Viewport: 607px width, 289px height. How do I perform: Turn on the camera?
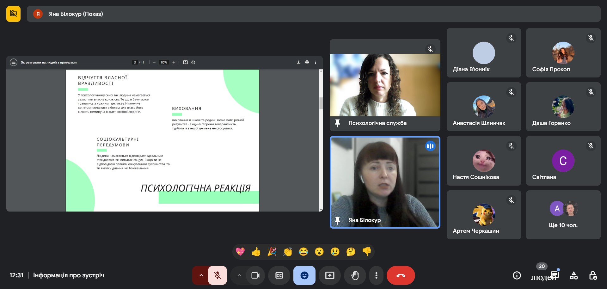(255, 275)
